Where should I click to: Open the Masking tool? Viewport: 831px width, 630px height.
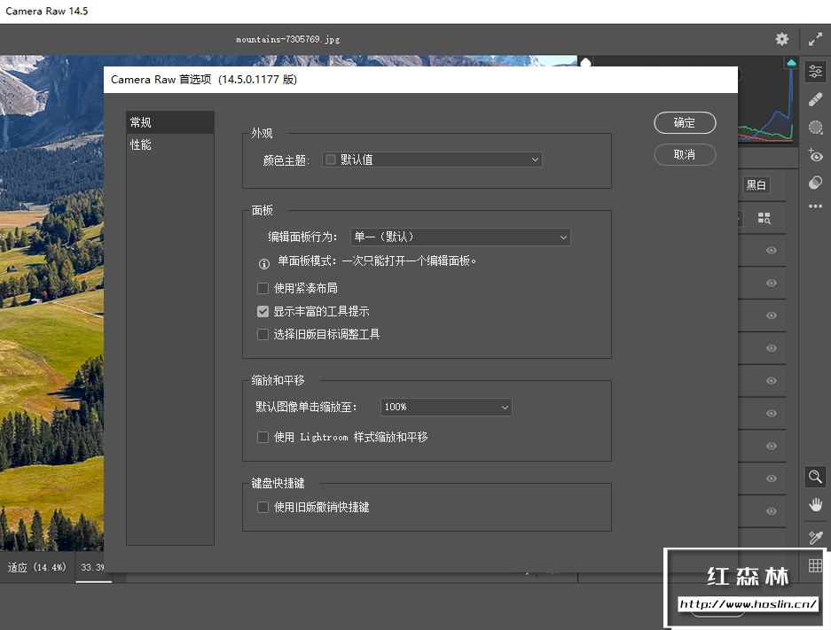(815, 127)
